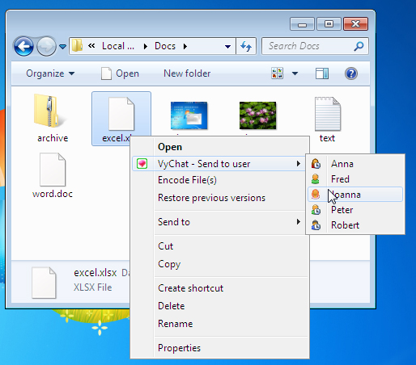Select Anna's user icon in VyChat submenu
The width and height of the screenshot is (416, 365).
click(x=316, y=164)
